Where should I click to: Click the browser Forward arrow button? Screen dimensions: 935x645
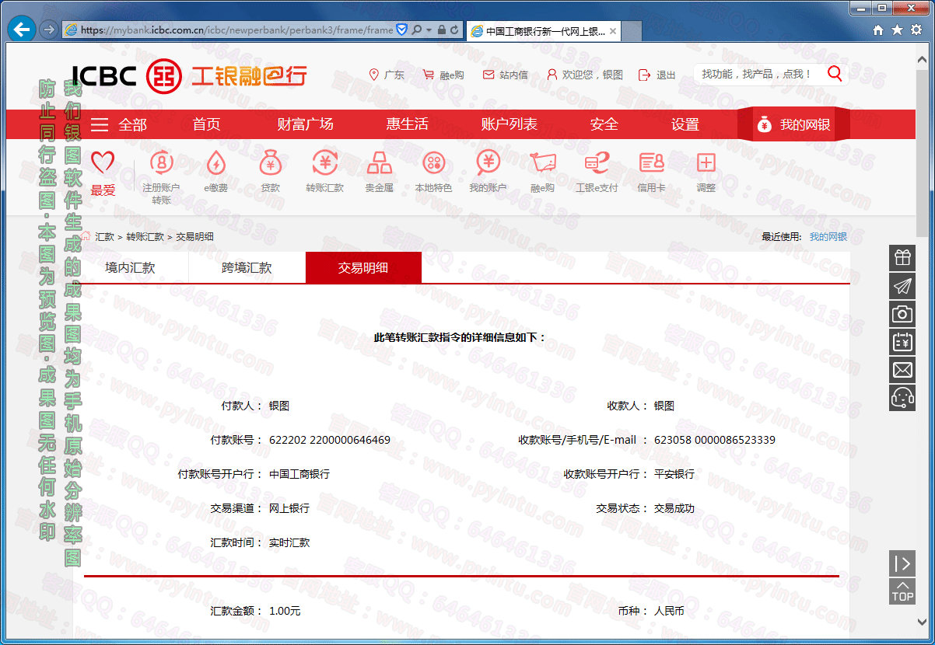(48, 30)
